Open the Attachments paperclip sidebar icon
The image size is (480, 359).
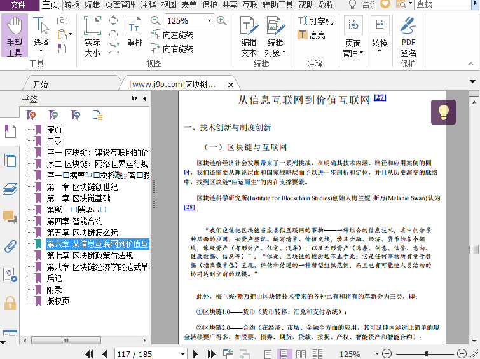[10, 246]
